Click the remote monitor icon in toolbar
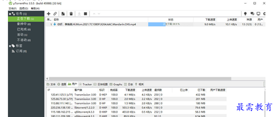This screenshot has height=117, width=275. point(258,14)
